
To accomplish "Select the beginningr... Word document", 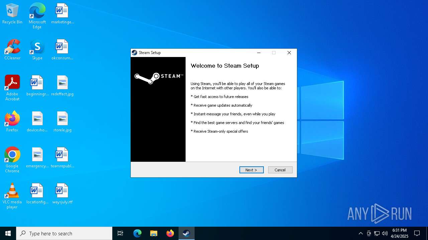I will click(x=37, y=86).
